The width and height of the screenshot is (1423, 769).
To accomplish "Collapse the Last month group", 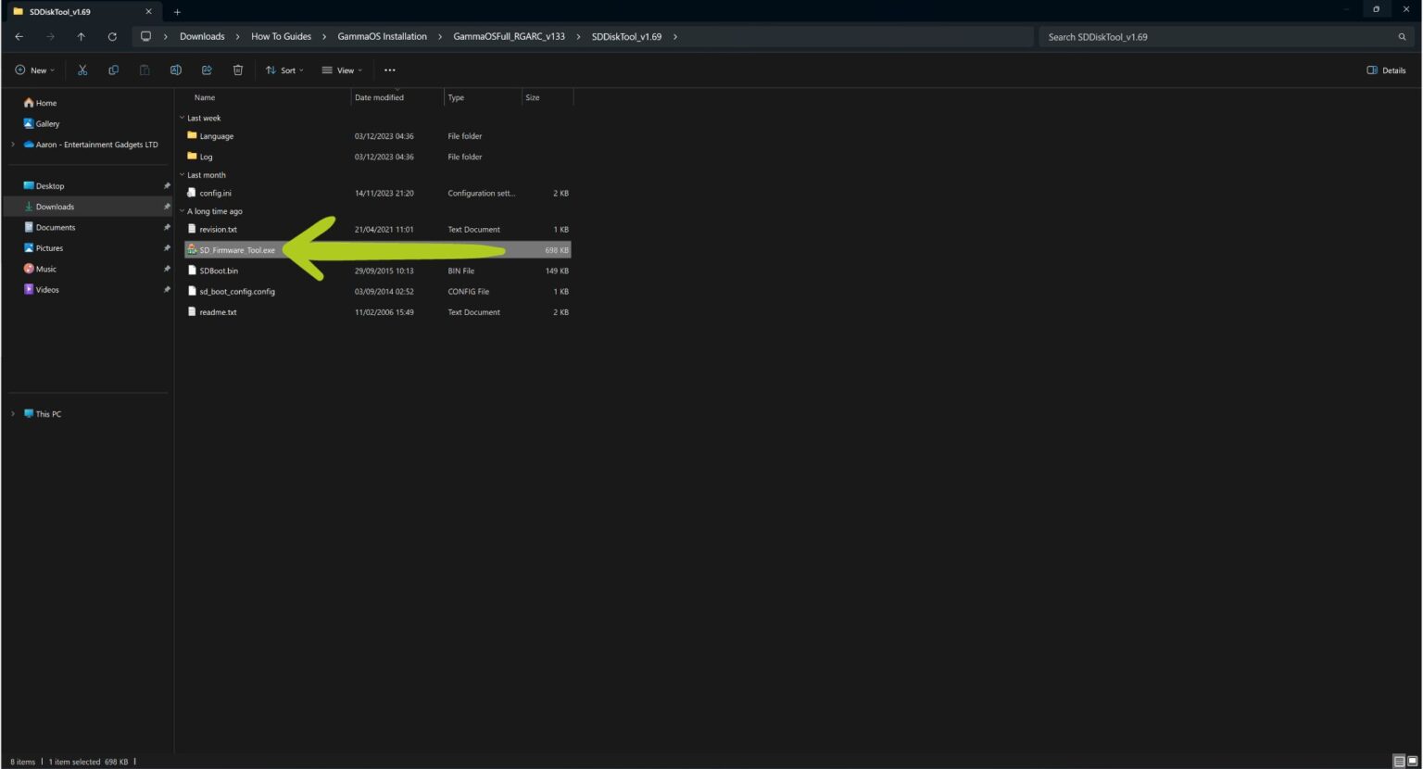I will (x=182, y=175).
